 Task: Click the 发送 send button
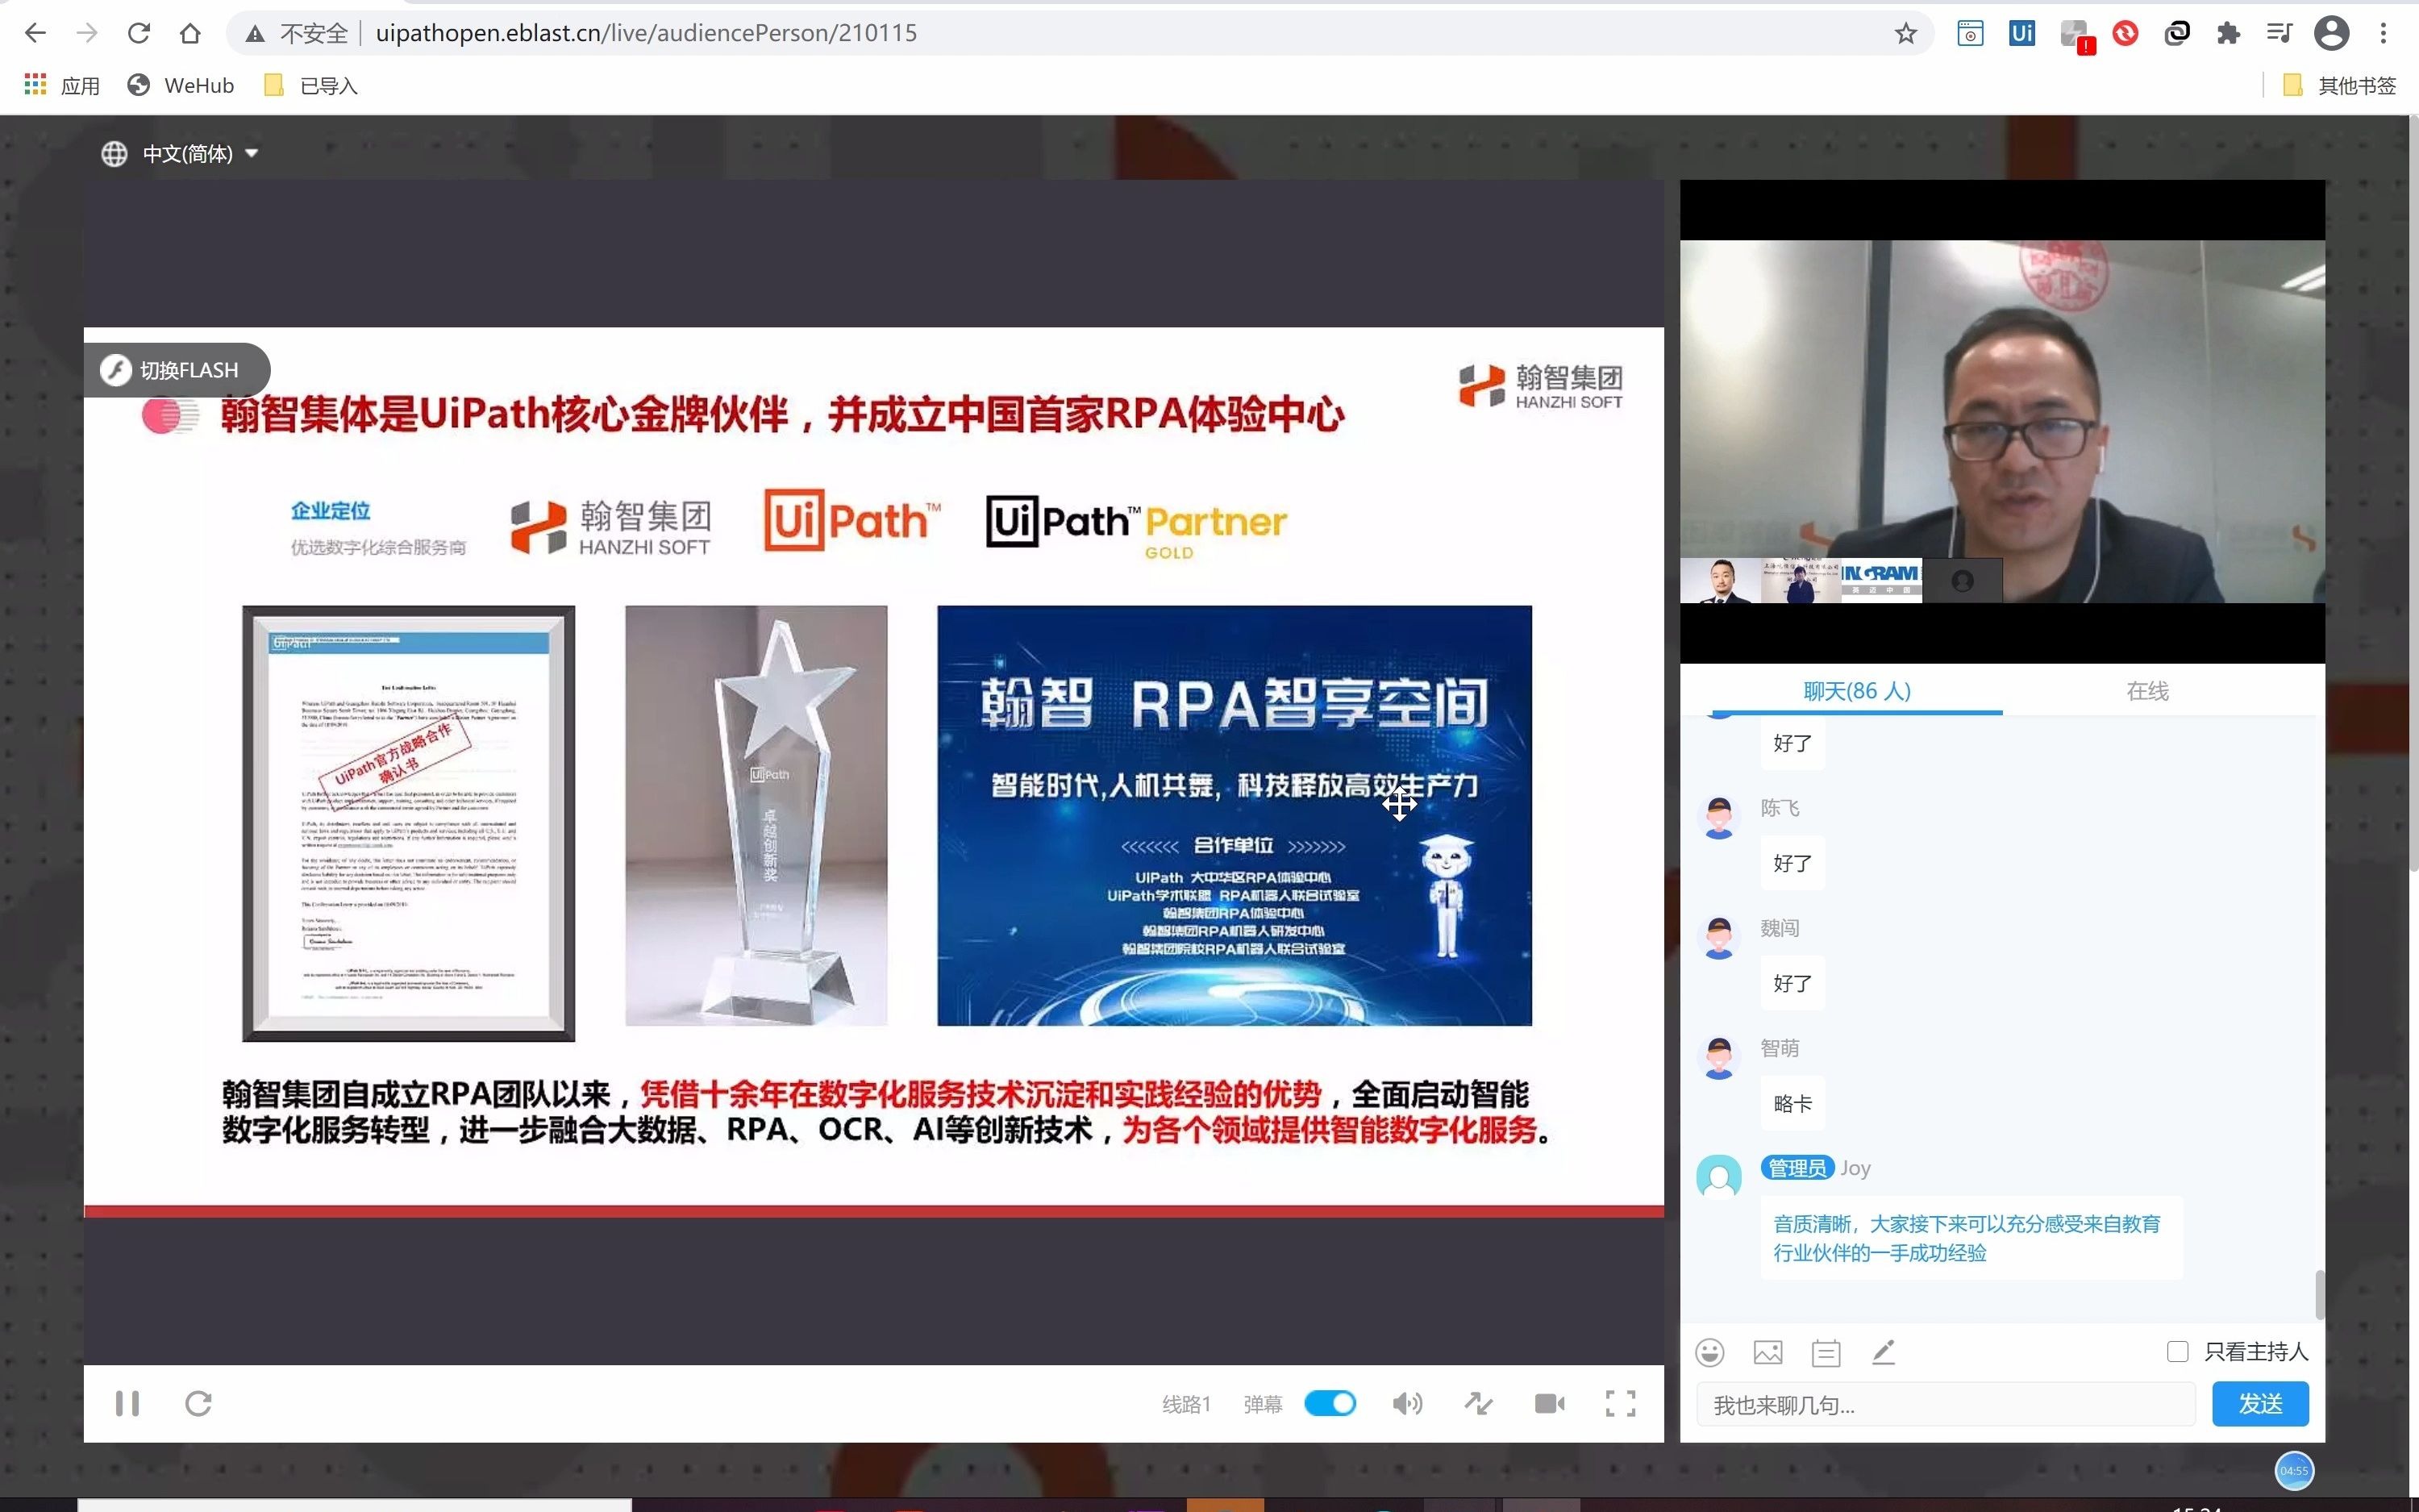(2260, 1404)
